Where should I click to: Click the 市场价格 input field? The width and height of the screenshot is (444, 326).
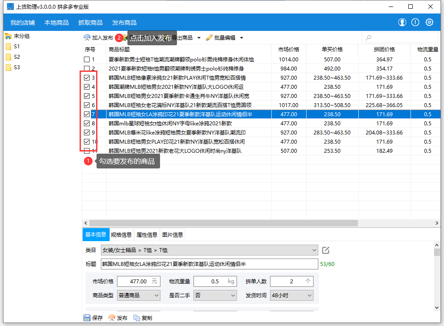[138, 281]
